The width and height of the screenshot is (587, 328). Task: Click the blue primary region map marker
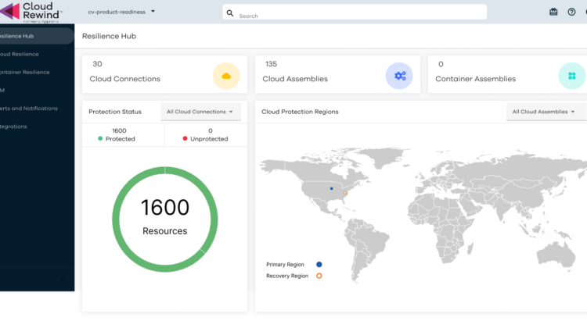tap(331, 188)
